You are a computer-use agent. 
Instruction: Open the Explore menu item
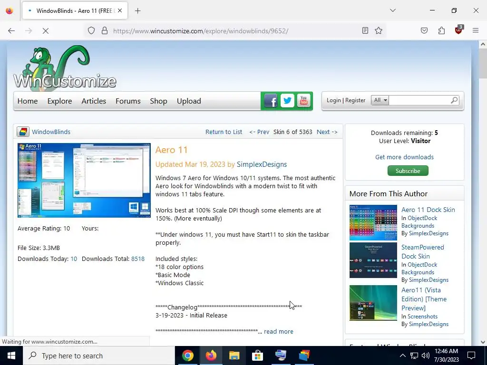59,101
